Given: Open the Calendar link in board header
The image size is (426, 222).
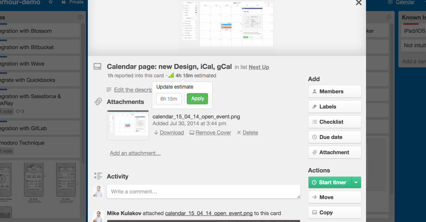Looking at the screenshot, I should click(x=405, y=2).
